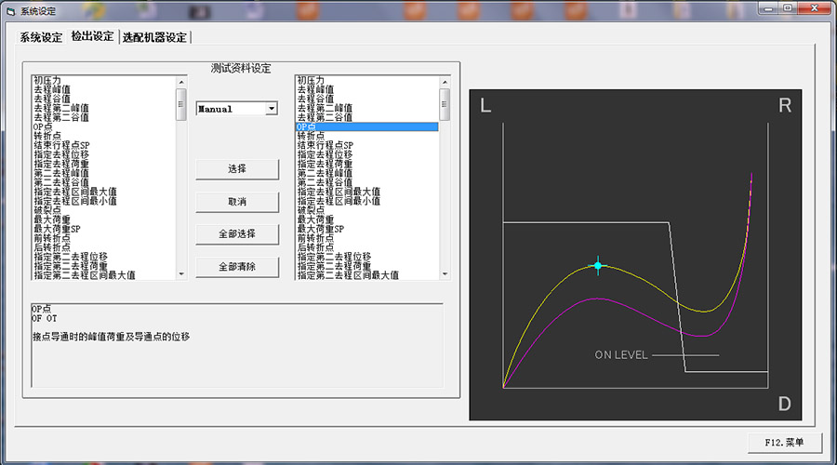Select 去程第二谷值 in the left list
This screenshot has width=837, height=465.
(x=61, y=117)
